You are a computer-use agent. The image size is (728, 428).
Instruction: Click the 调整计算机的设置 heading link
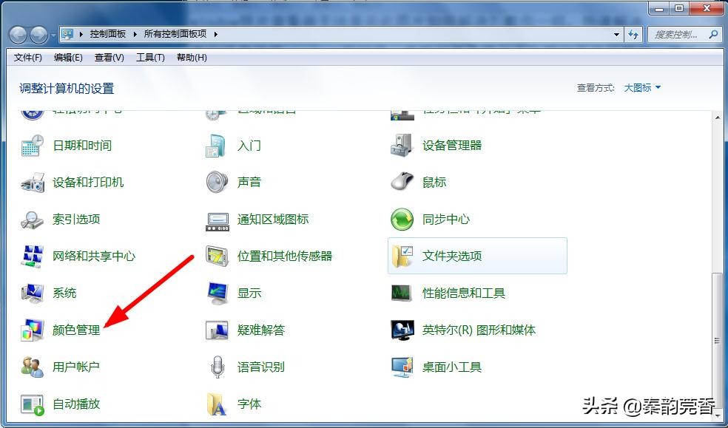coord(68,87)
